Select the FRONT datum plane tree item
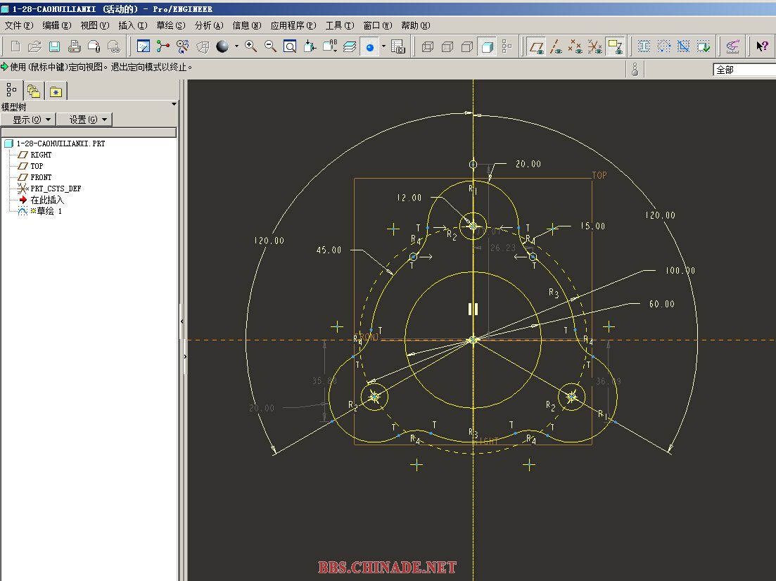The image size is (776, 581). click(41, 177)
